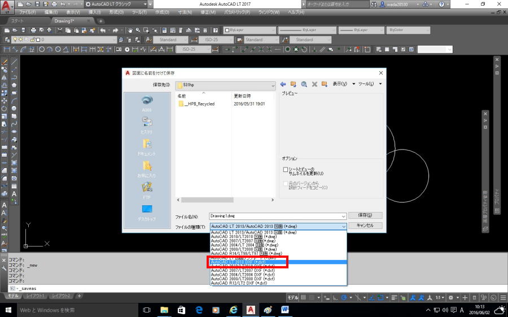508x317 pixels.
Task: Select the Linear dimension tool
Action: (x=7, y=49)
